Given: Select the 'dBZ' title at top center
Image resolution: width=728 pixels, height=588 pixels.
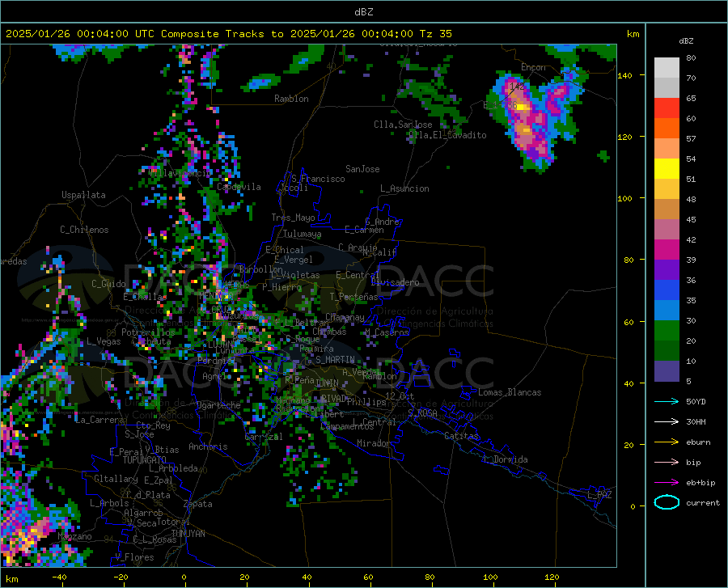Looking at the screenshot, I should click(x=364, y=12).
